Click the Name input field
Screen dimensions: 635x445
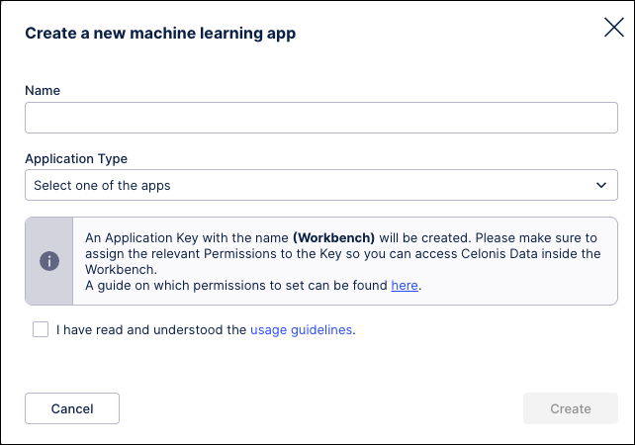[x=321, y=118]
